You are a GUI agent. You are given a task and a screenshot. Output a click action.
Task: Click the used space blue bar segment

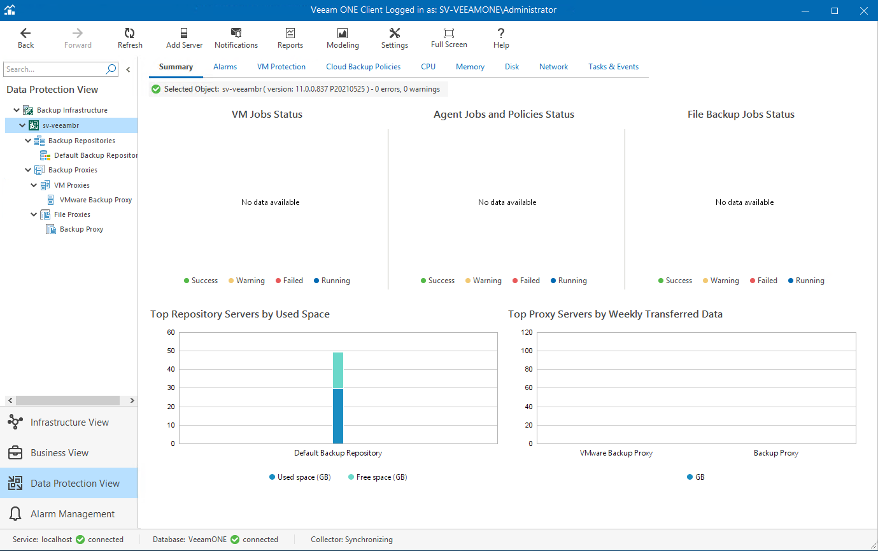pos(338,416)
